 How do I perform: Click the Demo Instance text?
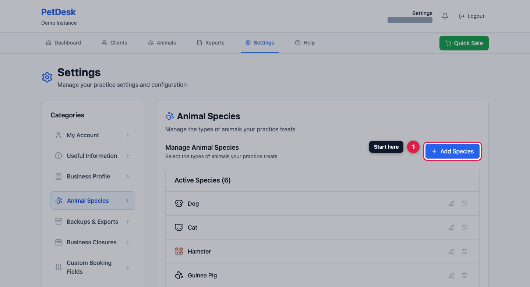[x=59, y=23]
